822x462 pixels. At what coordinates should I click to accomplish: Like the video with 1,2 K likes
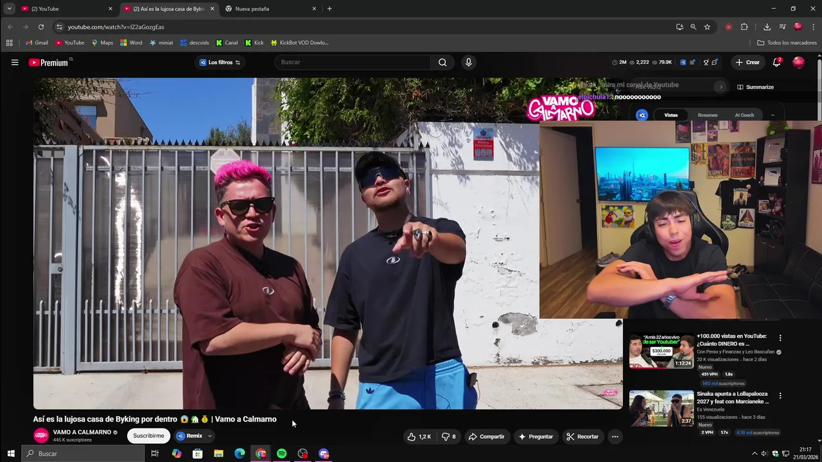click(419, 436)
